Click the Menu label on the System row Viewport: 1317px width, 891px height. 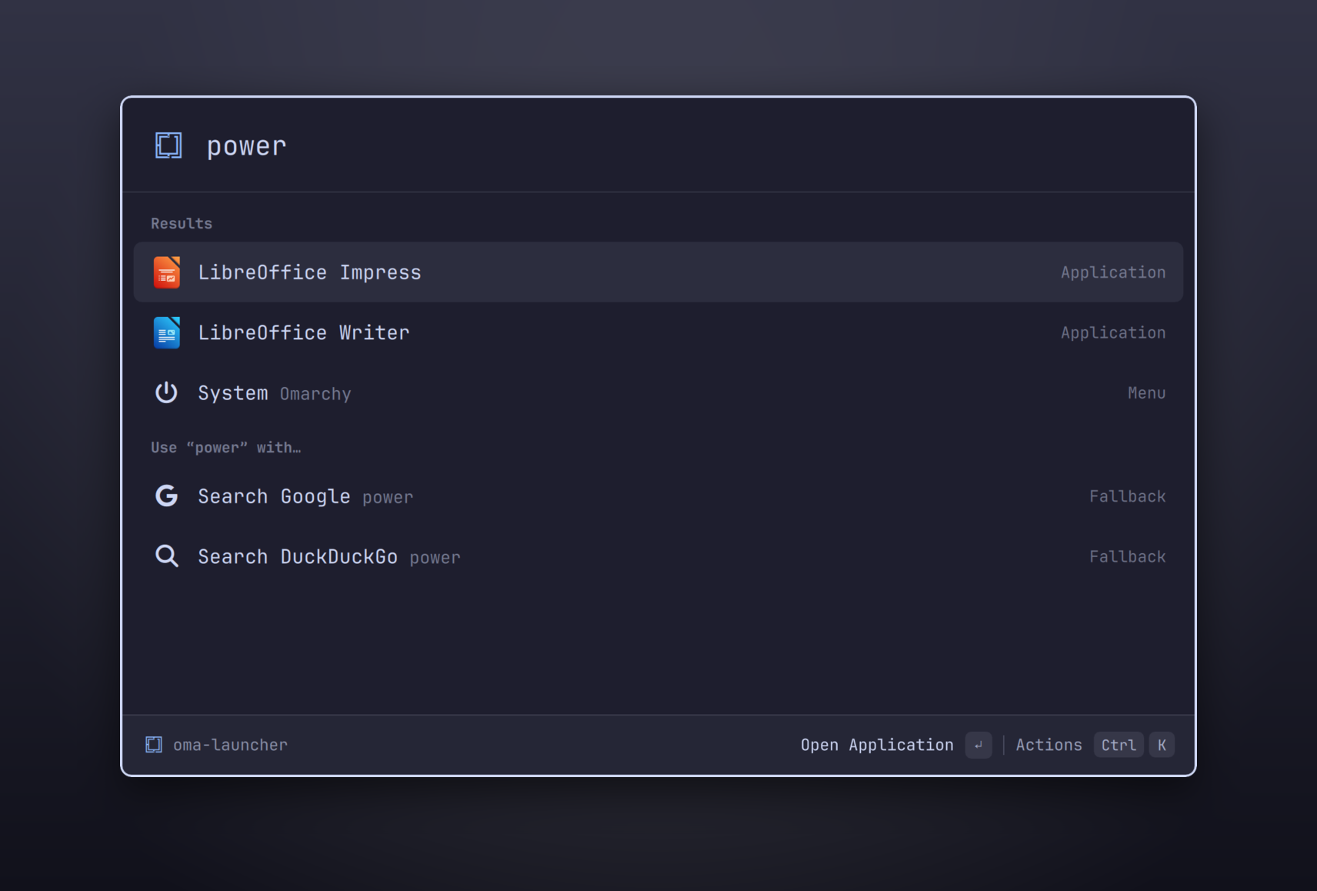pos(1146,392)
